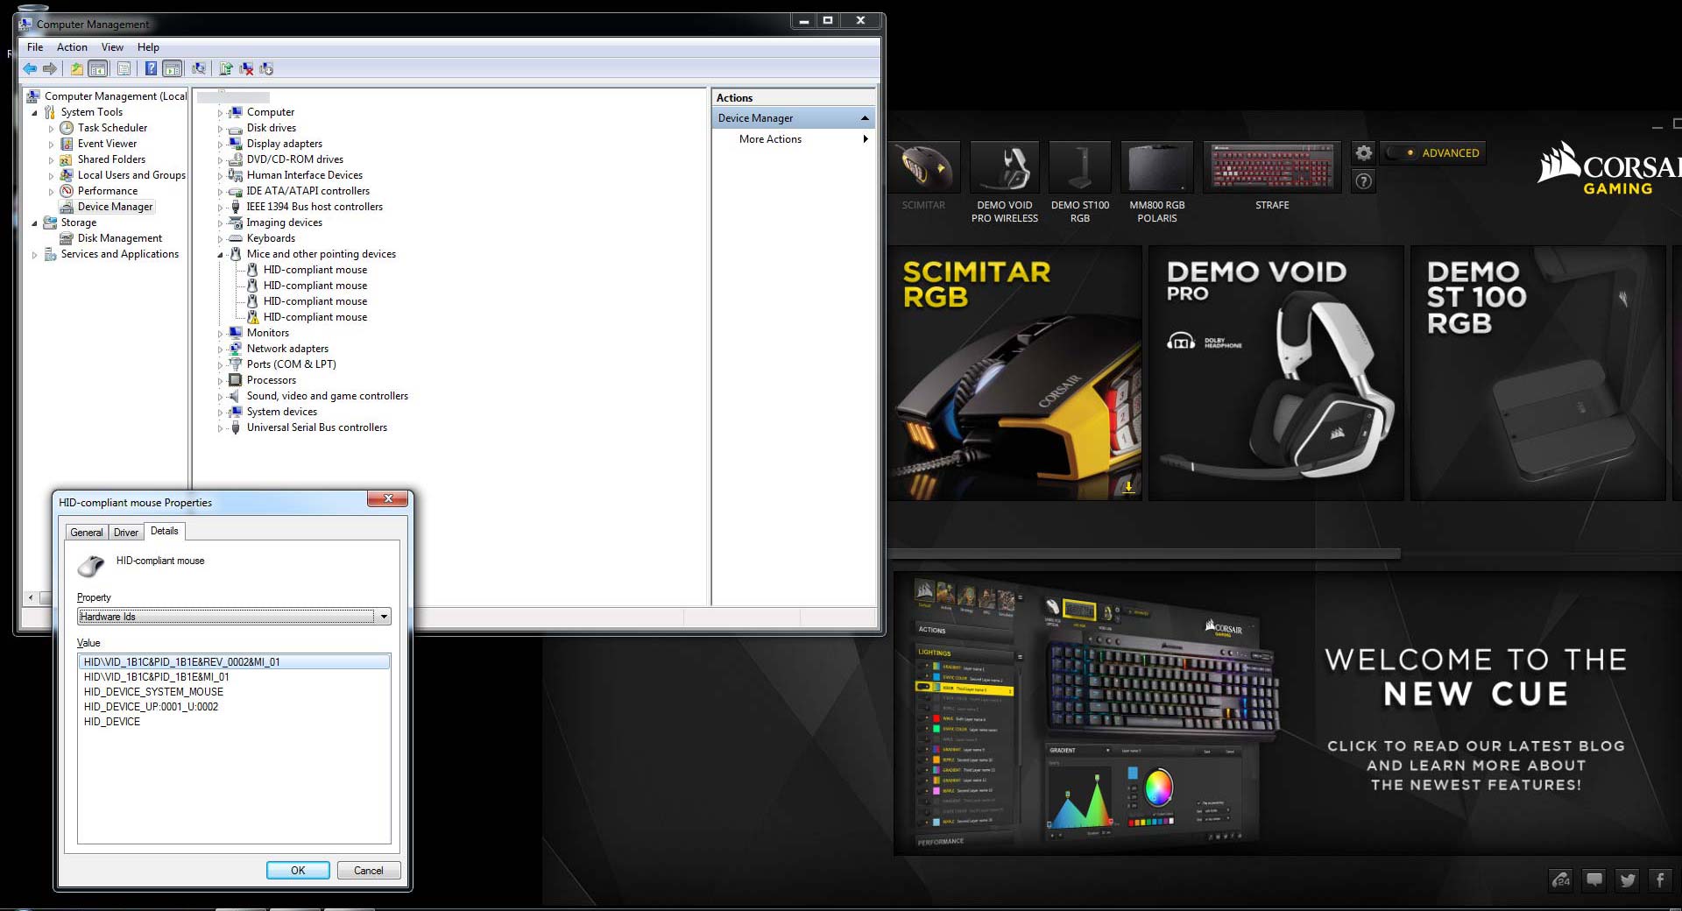Collapse the System Tools tree node
Viewport: 1682px width, 911px height.
coord(35,113)
